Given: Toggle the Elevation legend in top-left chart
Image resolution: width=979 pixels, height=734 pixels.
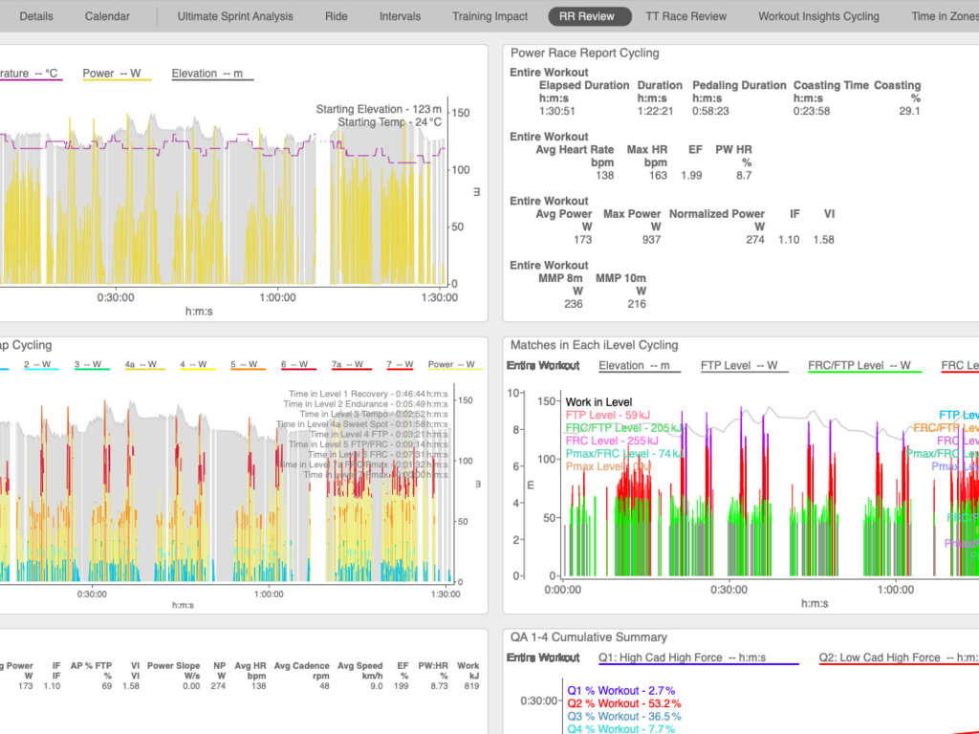Looking at the screenshot, I should [207, 74].
